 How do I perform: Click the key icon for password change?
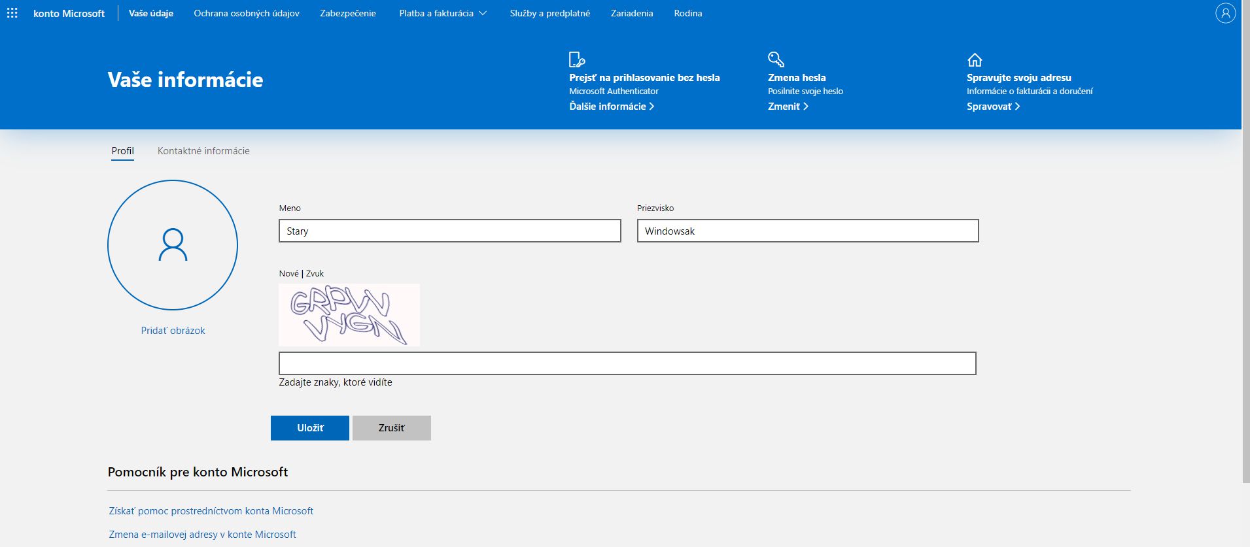click(x=776, y=59)
